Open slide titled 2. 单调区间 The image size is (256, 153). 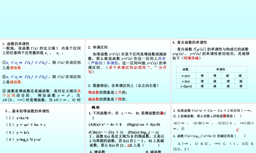128,71
